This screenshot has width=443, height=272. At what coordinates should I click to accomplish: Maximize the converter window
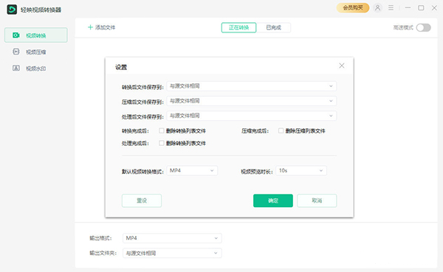421,8
